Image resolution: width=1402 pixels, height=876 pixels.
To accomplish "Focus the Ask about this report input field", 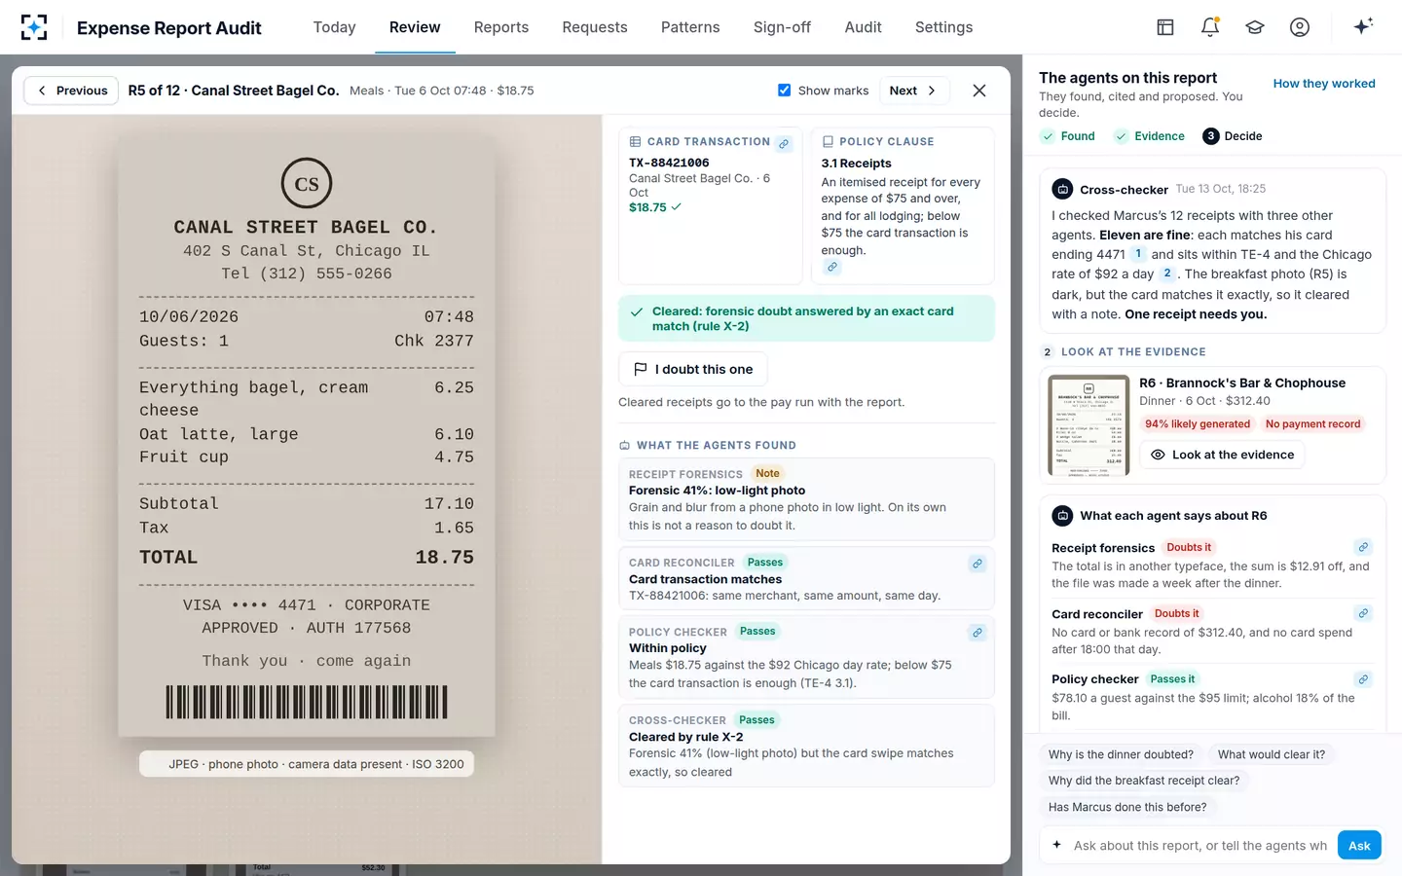I will (1199, 846).
